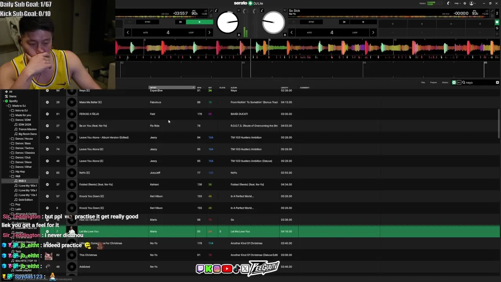Expand the Pop folder

[9, 204]
